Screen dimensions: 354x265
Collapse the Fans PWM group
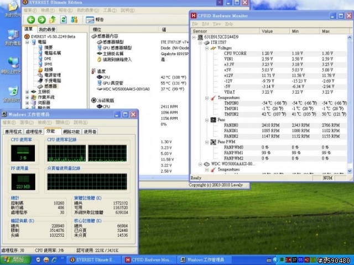(x=206, y=142)
